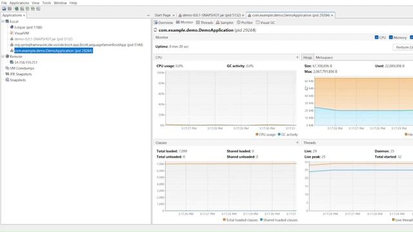The image size is (413, 232).
Task: Open the Monitor subtab
Action: click(x=185, y=23)
